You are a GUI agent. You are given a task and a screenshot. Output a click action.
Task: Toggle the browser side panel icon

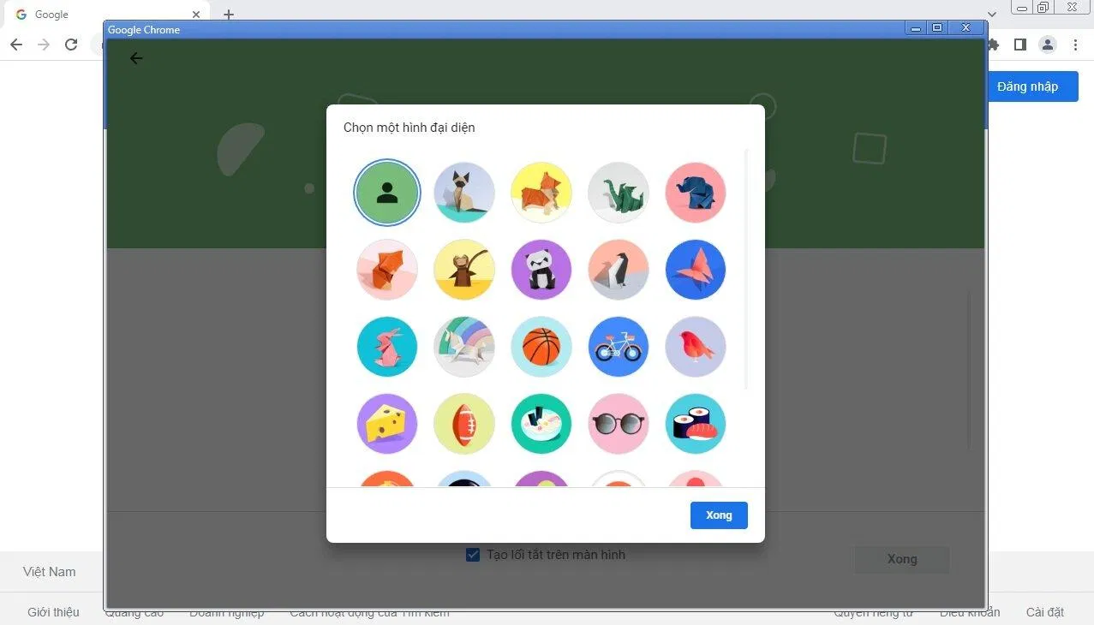[x=1019, y=45]
